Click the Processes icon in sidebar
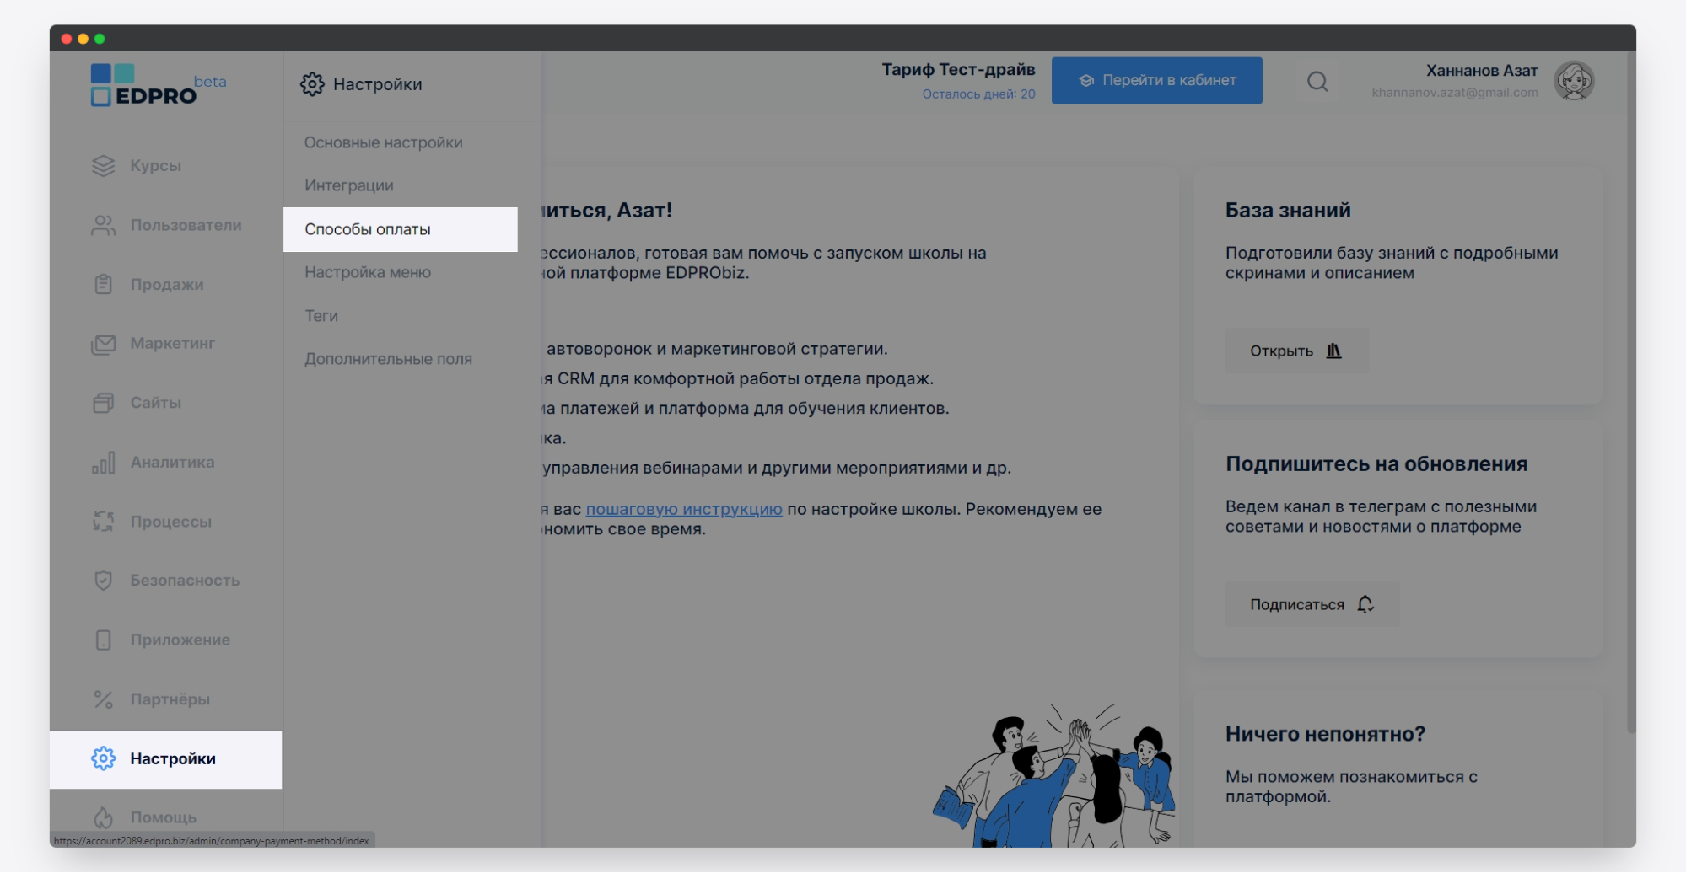This screenshot has height=873, width=1686. point(103,522)
